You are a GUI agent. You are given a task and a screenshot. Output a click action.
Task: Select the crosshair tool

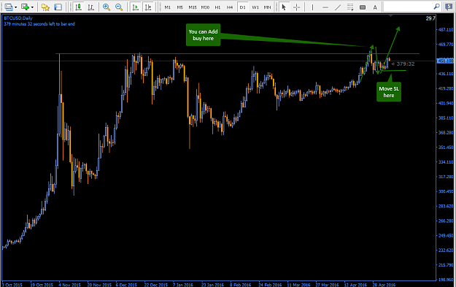click(x=296, y=7)
